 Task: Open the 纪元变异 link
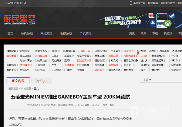(x=40, y=70)
